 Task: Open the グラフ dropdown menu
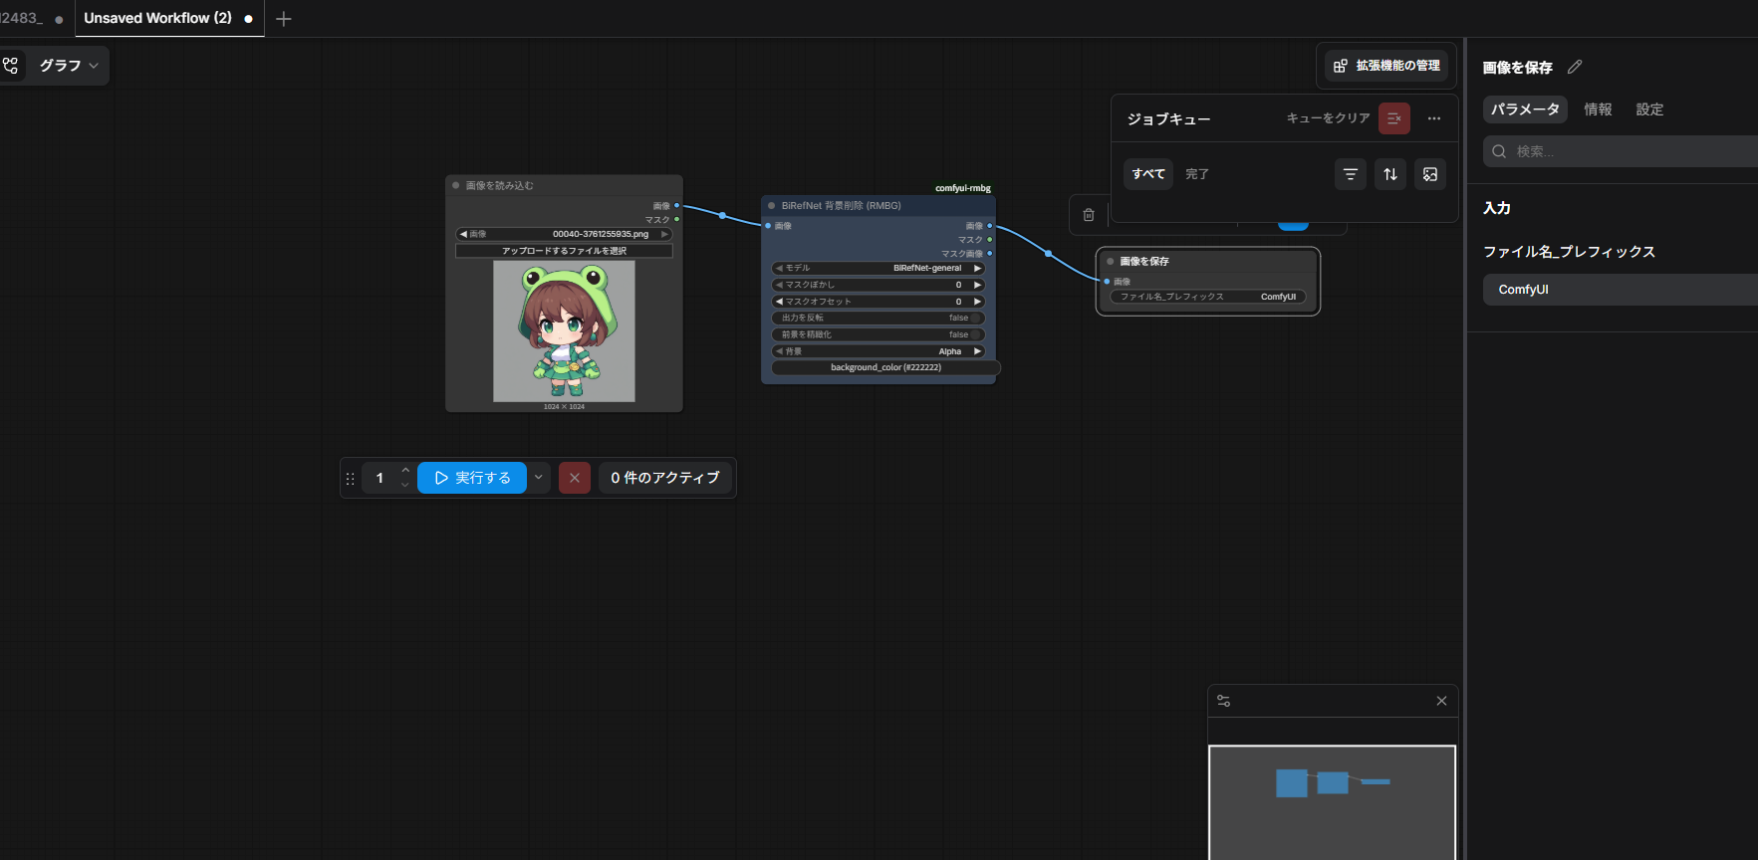69,66
